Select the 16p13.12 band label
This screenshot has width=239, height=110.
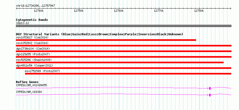[x=23, y=23]
